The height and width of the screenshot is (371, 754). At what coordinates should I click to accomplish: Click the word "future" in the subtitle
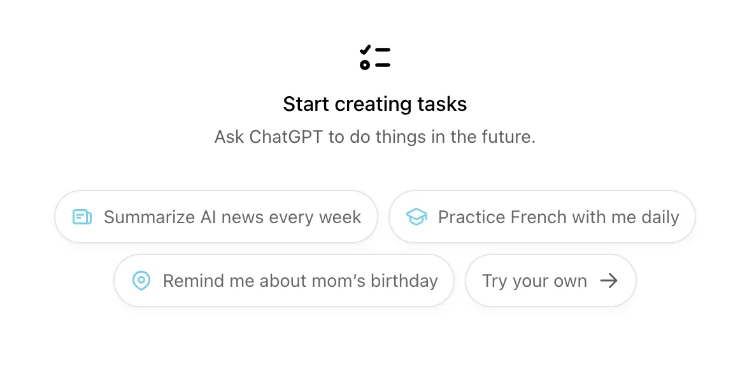point(506,137)
